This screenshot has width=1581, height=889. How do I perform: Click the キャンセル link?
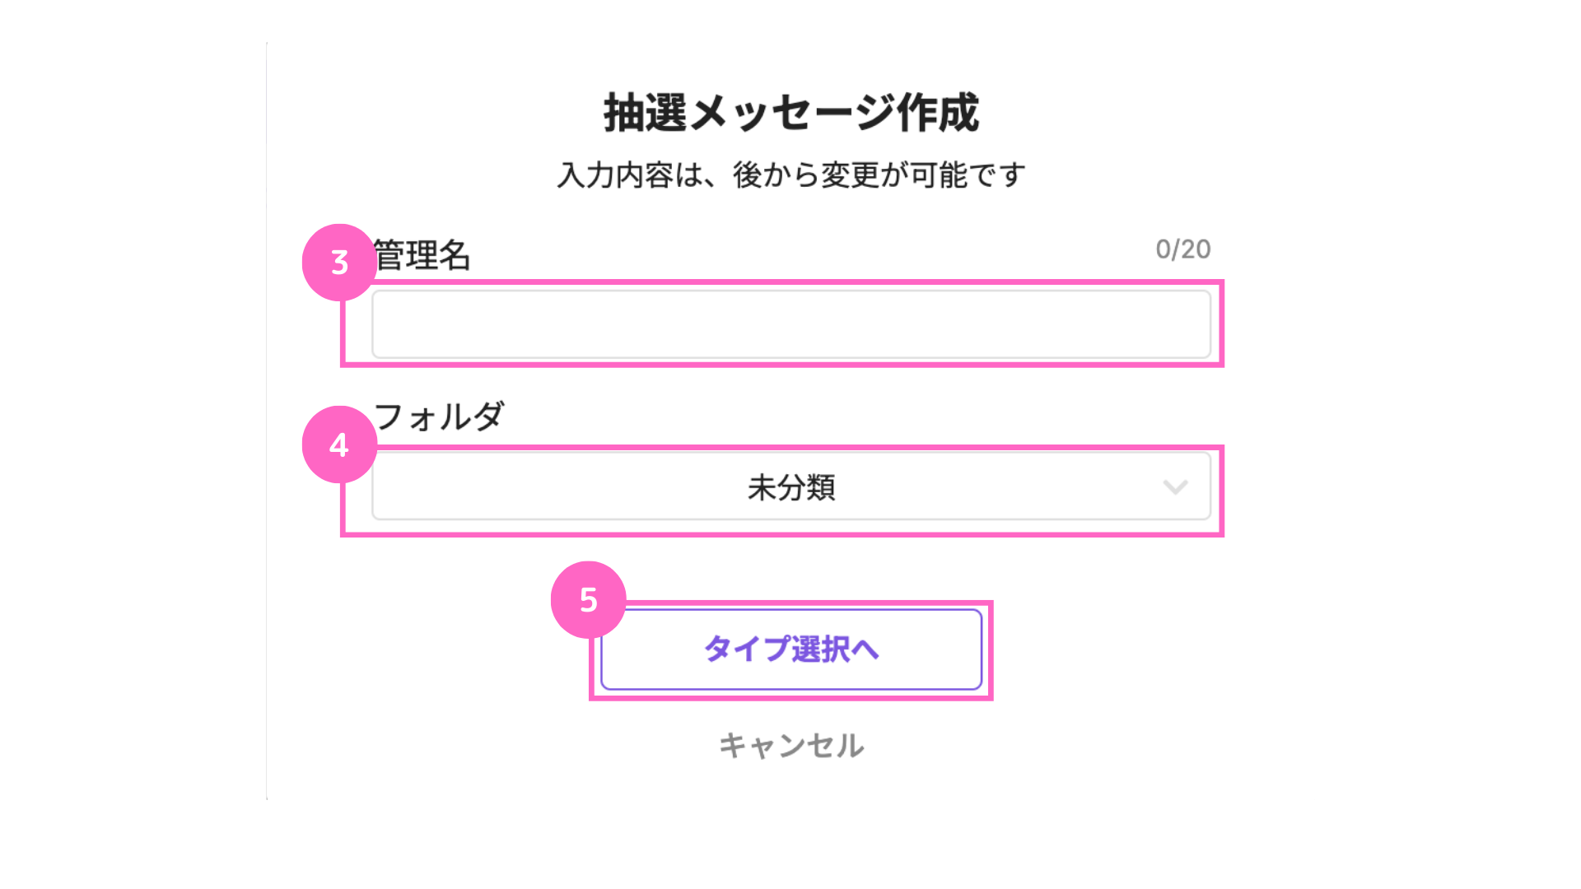click(x=790, y=746)
